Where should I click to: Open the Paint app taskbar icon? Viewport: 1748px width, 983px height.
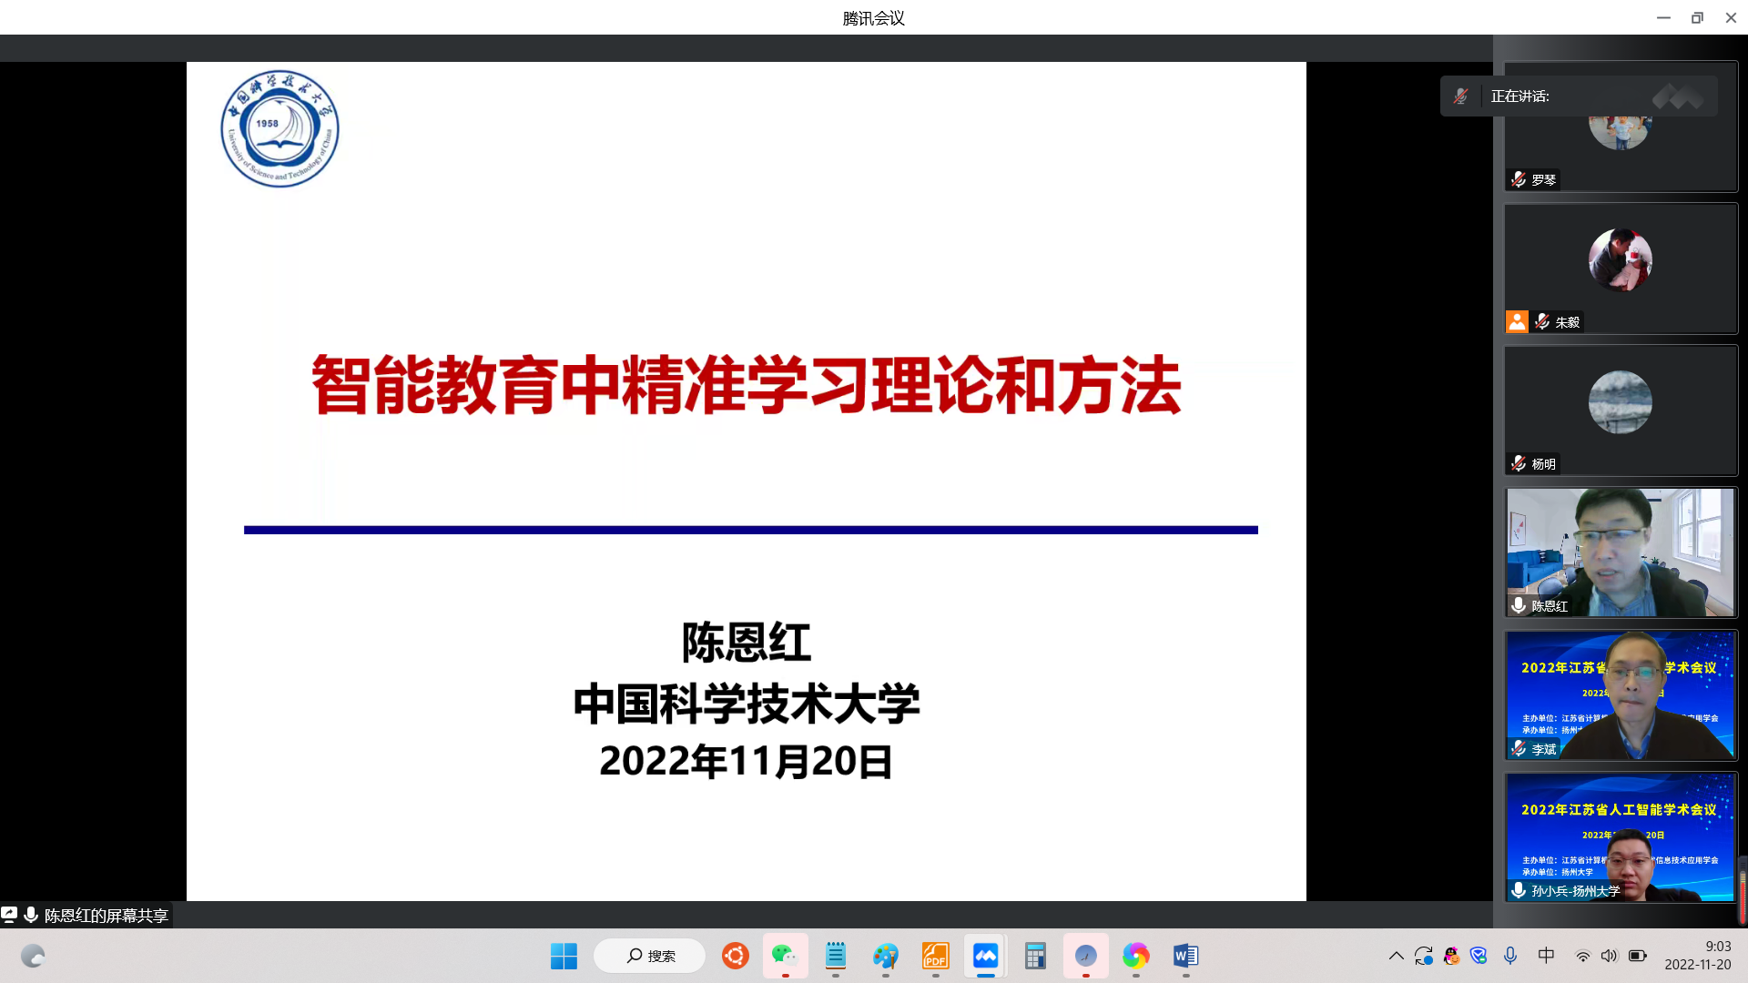tap(885, 956)
